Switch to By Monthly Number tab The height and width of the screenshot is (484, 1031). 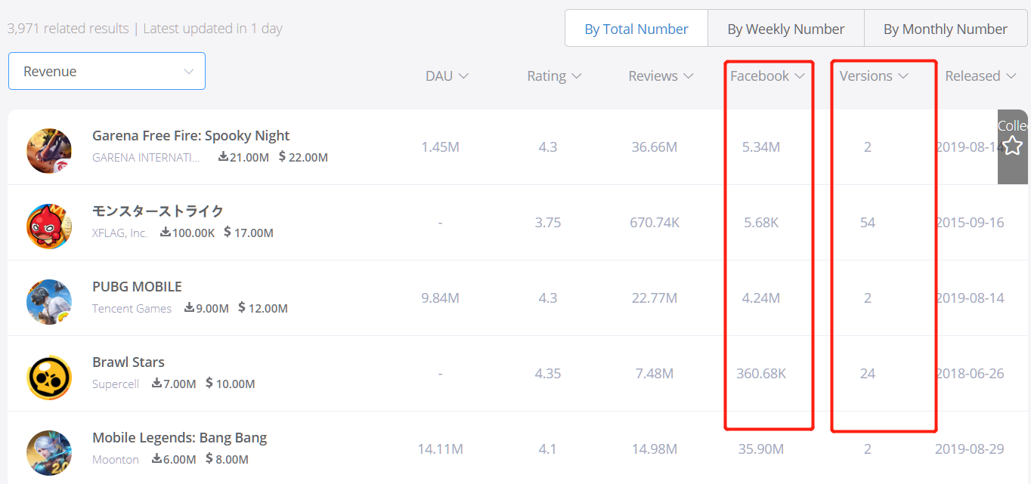click(946, 29)
